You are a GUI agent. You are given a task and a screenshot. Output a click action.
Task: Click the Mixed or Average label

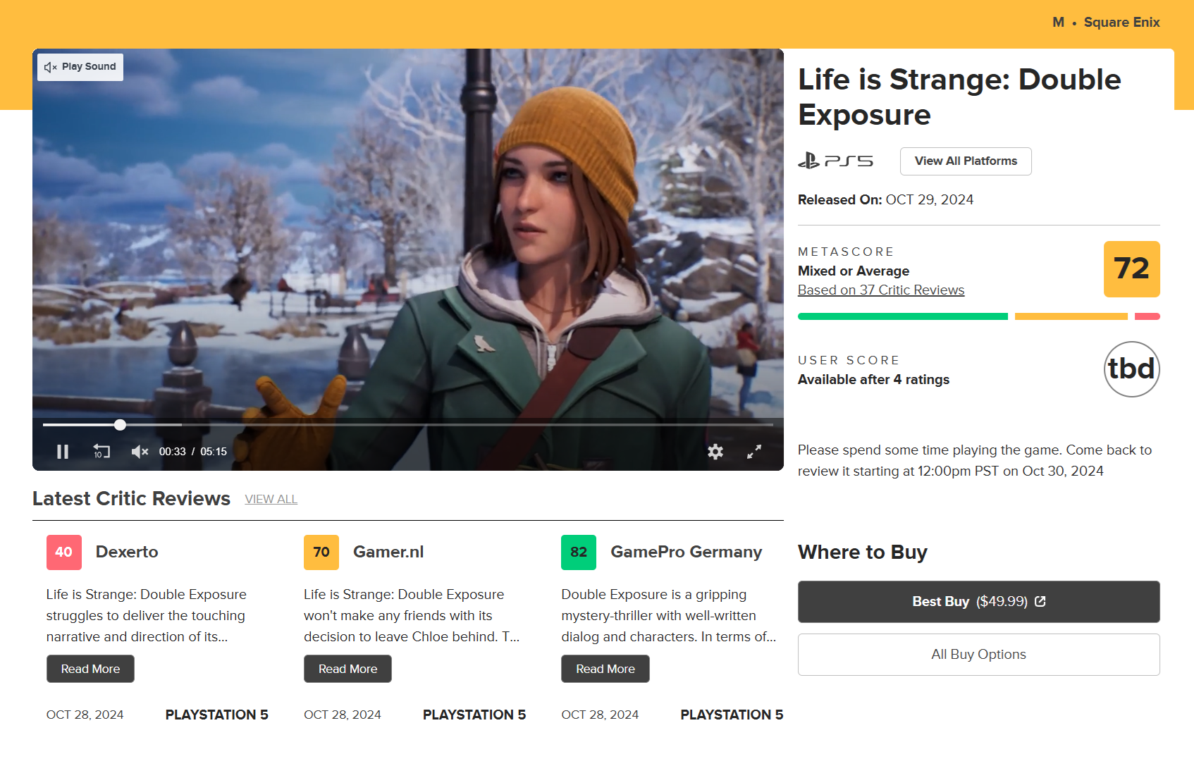click(x=854, y=271)
